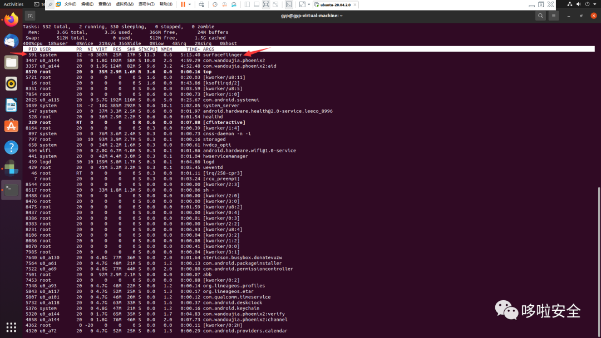Viewport: 601px width, 338px height.
Task: Launch Thunderbird mail from the dock
Action: (11, 41)
